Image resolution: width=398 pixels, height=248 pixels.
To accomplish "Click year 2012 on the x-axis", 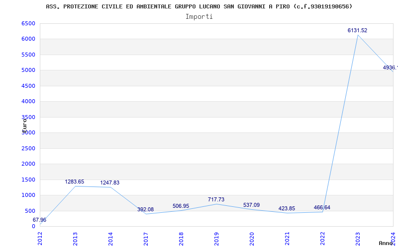I will pyautogui.click(x=40, y=238).
